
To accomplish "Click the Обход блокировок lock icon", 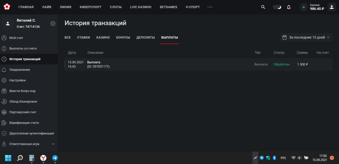I will click(4, 101).
